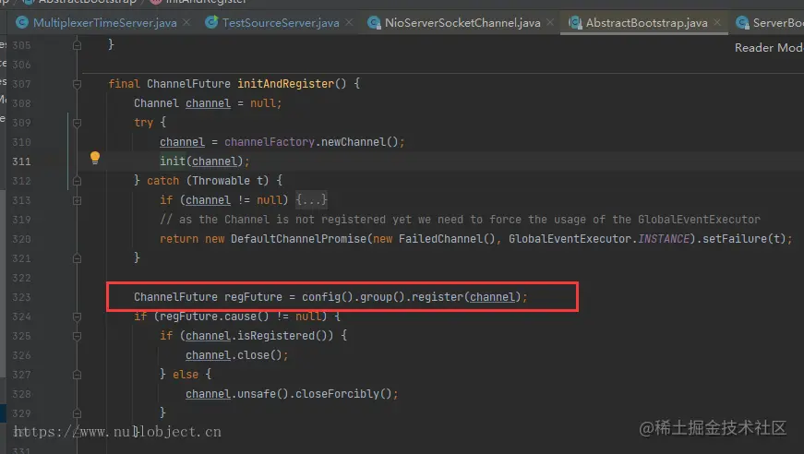Click FailedChannel constructor call
804x454 pixels.
(447, 239)
